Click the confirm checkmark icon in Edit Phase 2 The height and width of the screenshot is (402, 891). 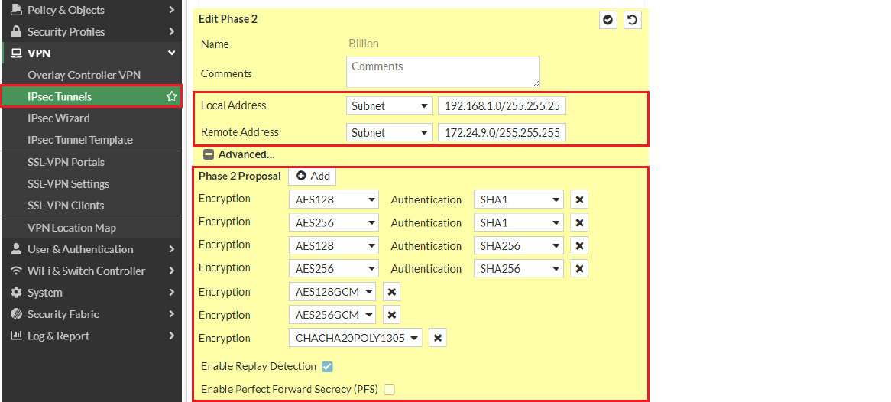(x=608, y=20)
